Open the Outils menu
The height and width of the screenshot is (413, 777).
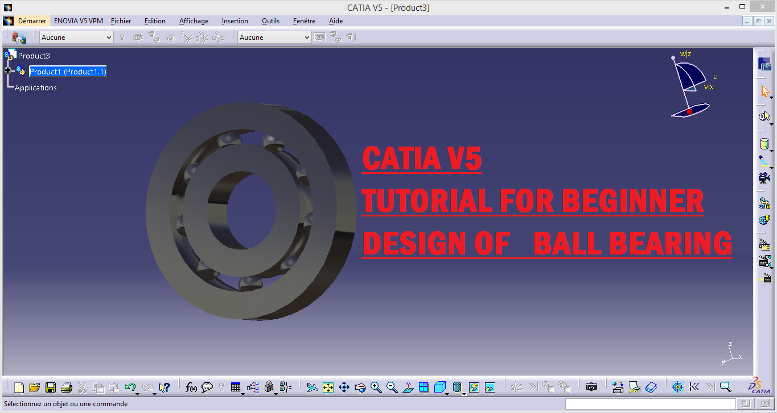270,21
